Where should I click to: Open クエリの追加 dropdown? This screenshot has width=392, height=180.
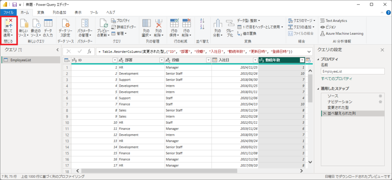tap(301, 27)
